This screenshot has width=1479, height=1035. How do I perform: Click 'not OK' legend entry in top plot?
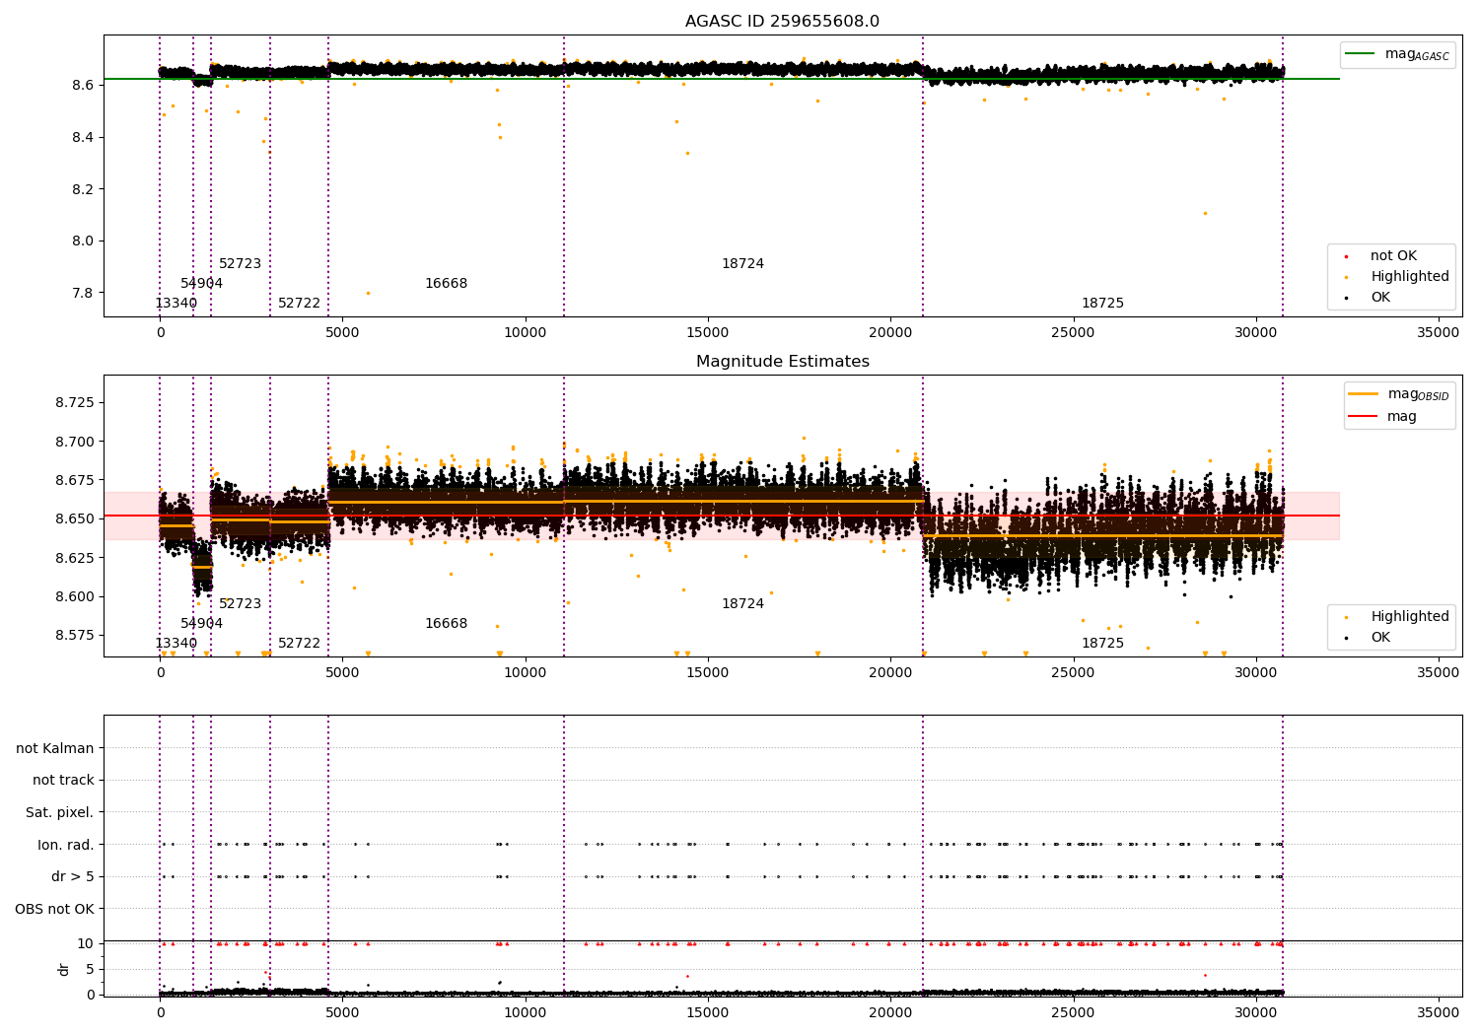(x=1392, y=256)
